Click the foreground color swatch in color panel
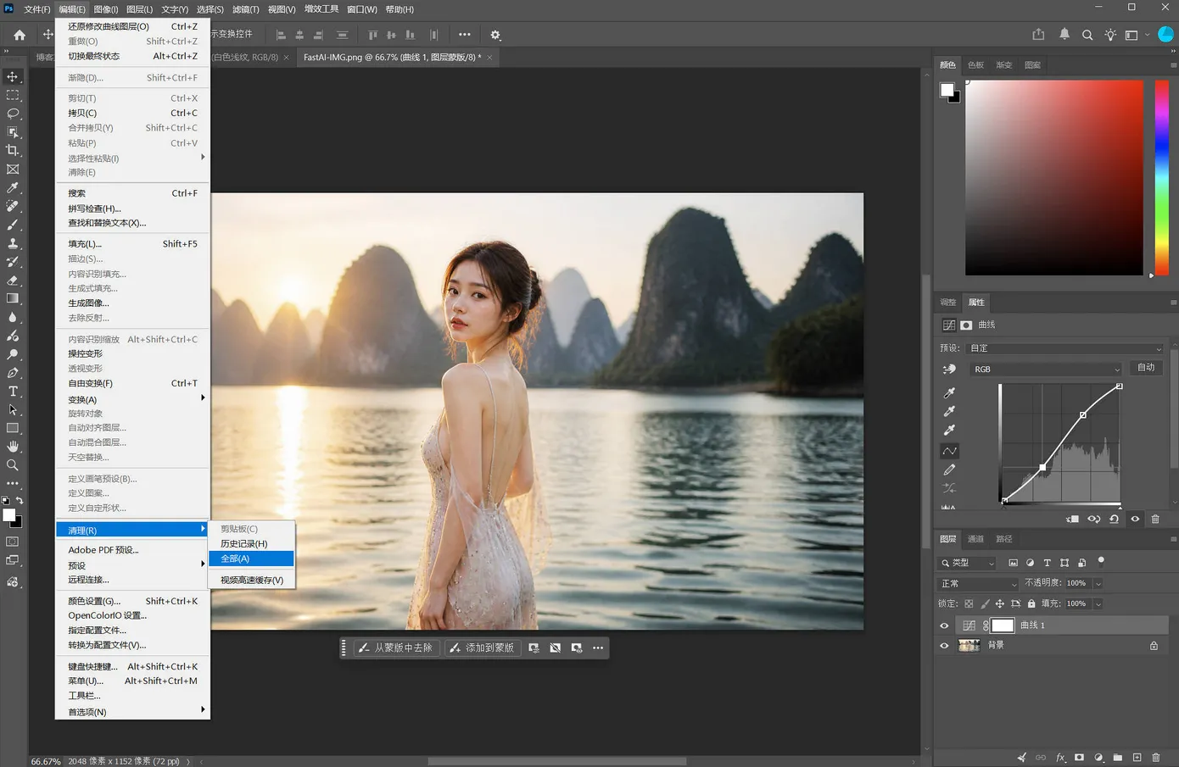This screenshot has width=1179, height=767. coord(947,90)
